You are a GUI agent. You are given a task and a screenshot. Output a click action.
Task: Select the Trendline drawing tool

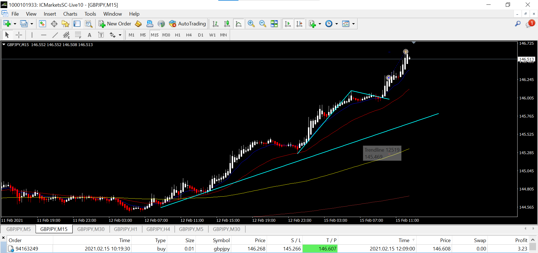(x=55, y=35)
